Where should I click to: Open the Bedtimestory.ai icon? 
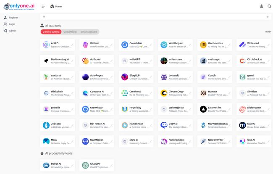click(46, 61)
